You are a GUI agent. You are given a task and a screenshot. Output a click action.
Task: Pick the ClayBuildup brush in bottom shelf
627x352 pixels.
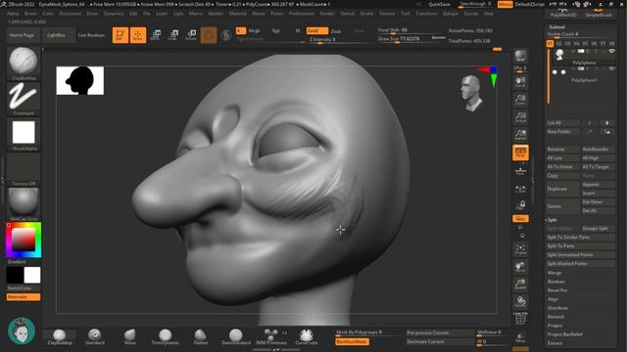coord(60,337)
